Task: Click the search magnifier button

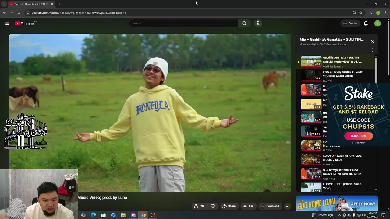Action: coord(244,23)
